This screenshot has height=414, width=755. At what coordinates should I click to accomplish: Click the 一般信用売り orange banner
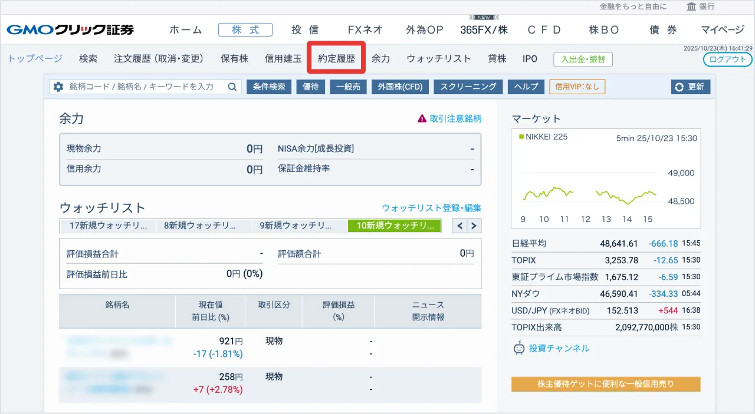606,384
